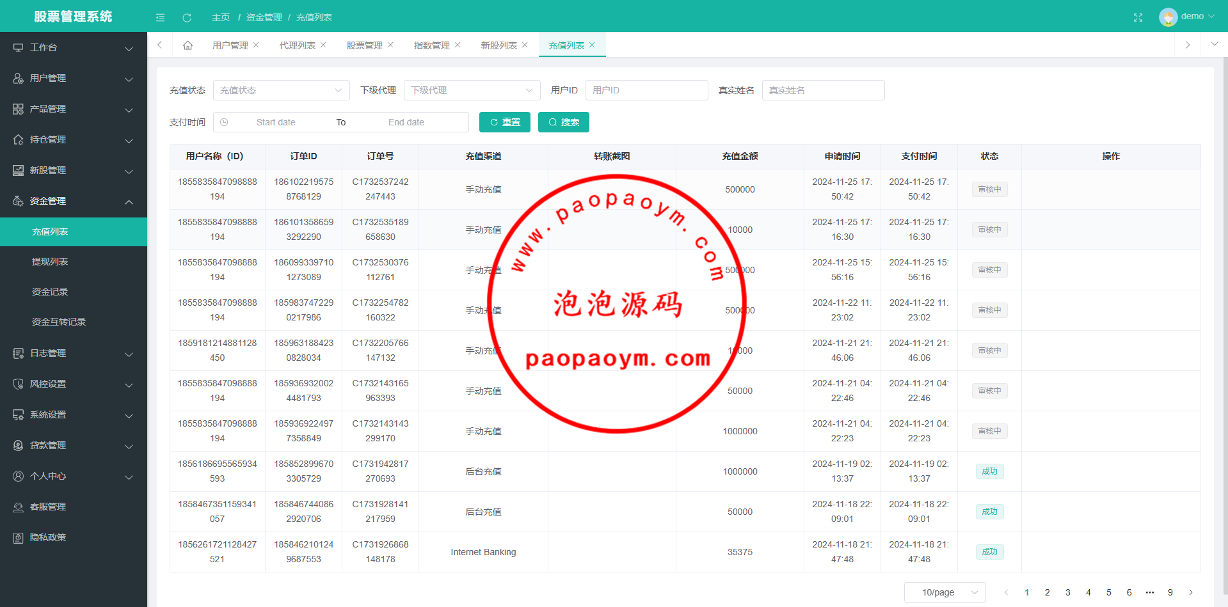Go to page 5
Image resolution: width=1228 pixels, height=607 pixels.
tap(1109, 592)
